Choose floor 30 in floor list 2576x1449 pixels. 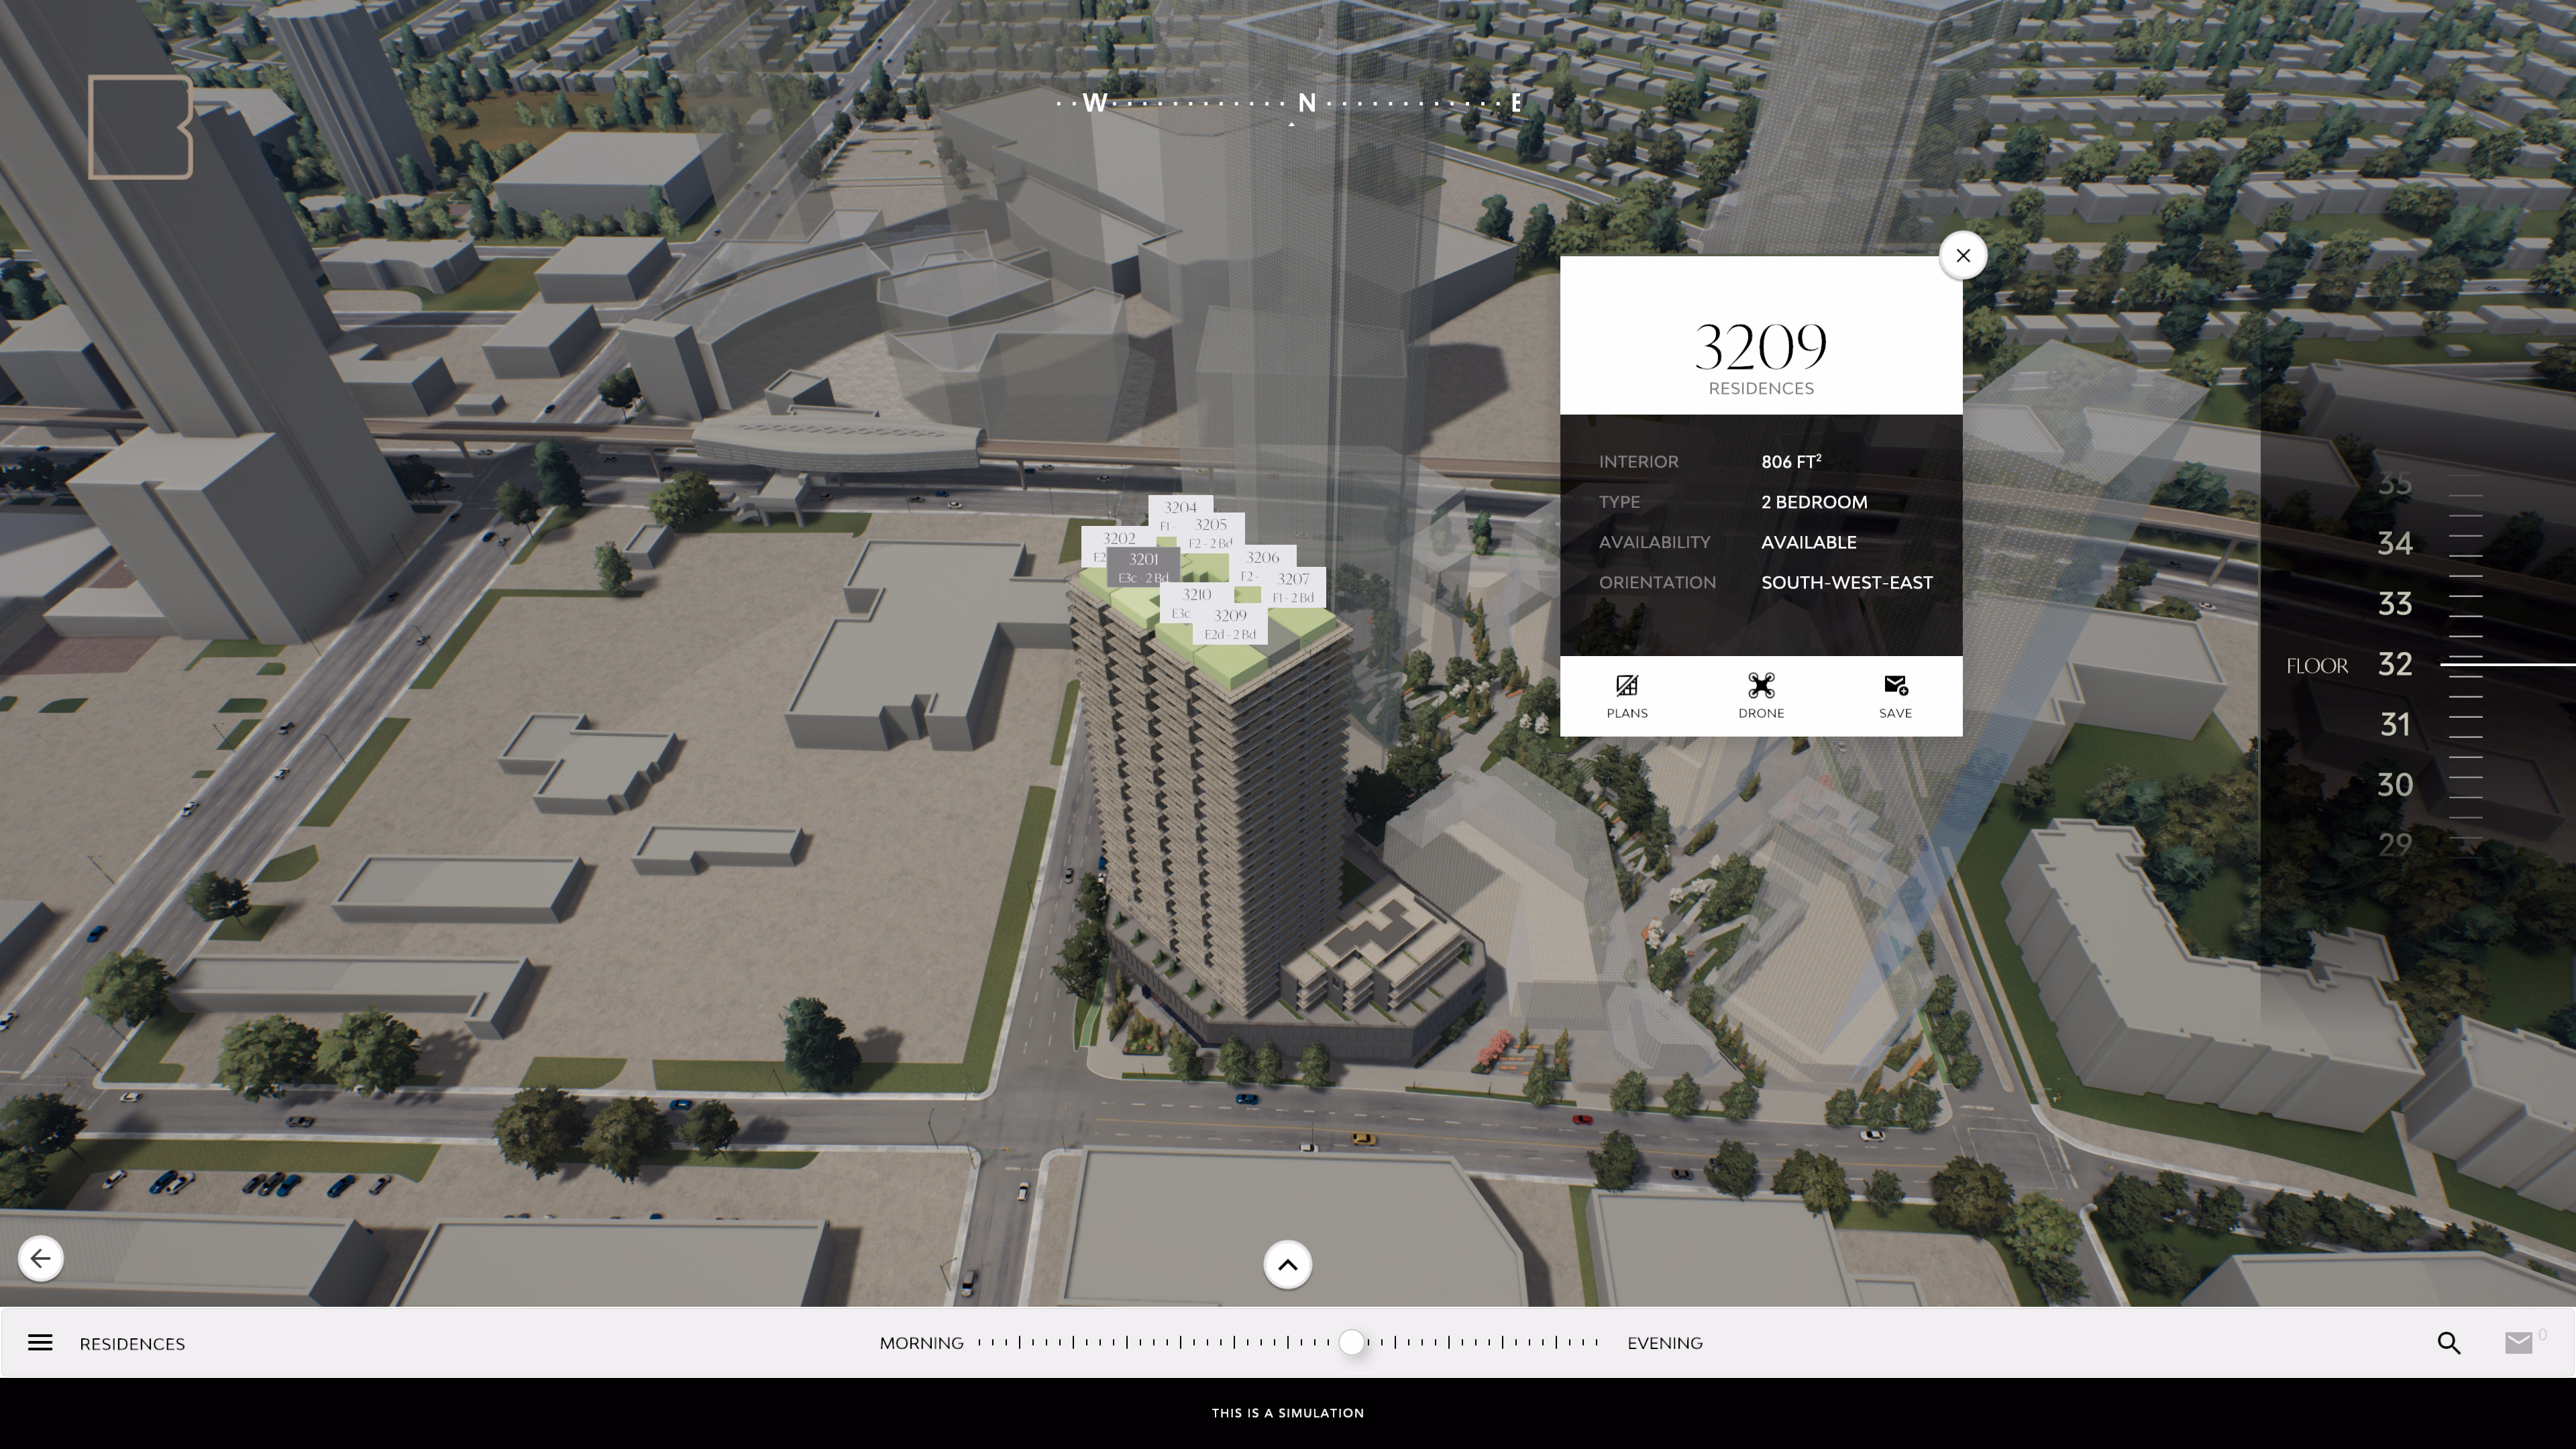(x=2394, y=784)
